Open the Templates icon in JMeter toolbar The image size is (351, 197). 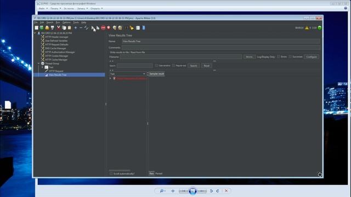point(42,28)
